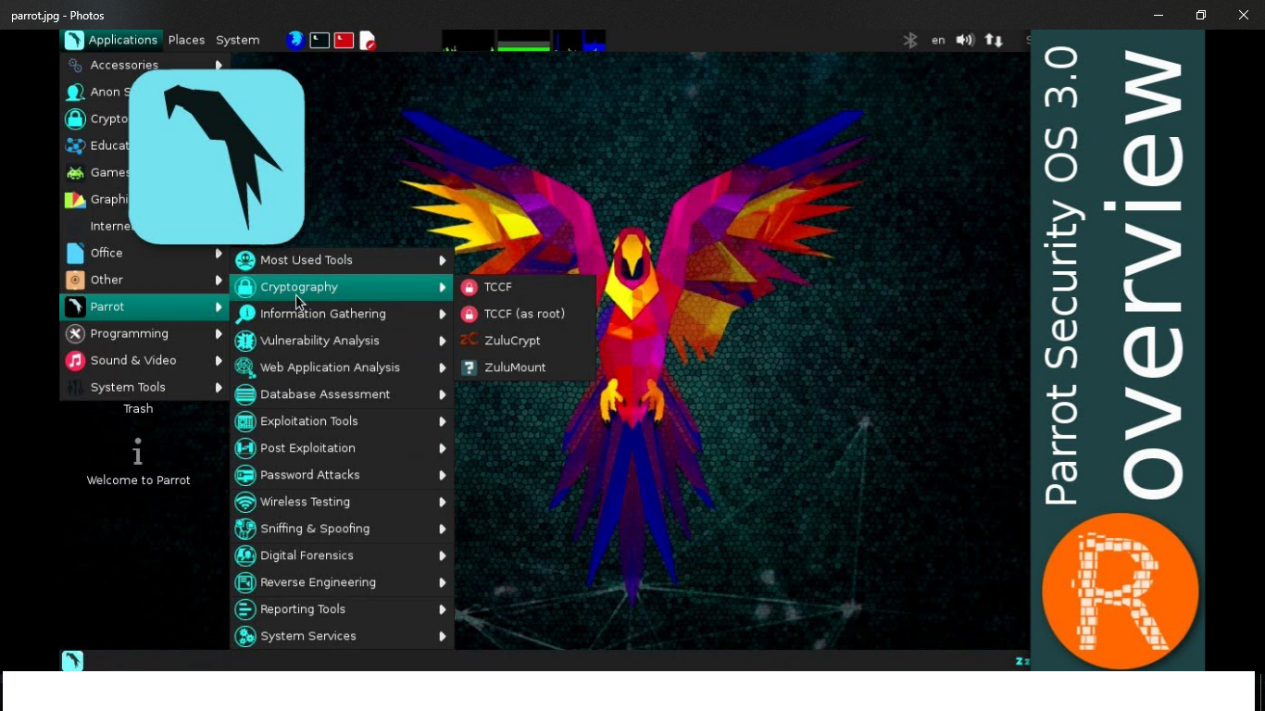Screen dimensions: 1265x711
Task: Click the TCCF red lock icon
Action: (x=469, y=287)
